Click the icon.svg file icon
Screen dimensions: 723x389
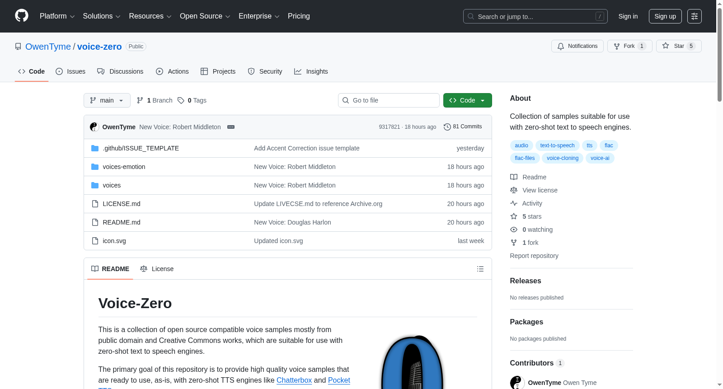click(x=95, y=241)
